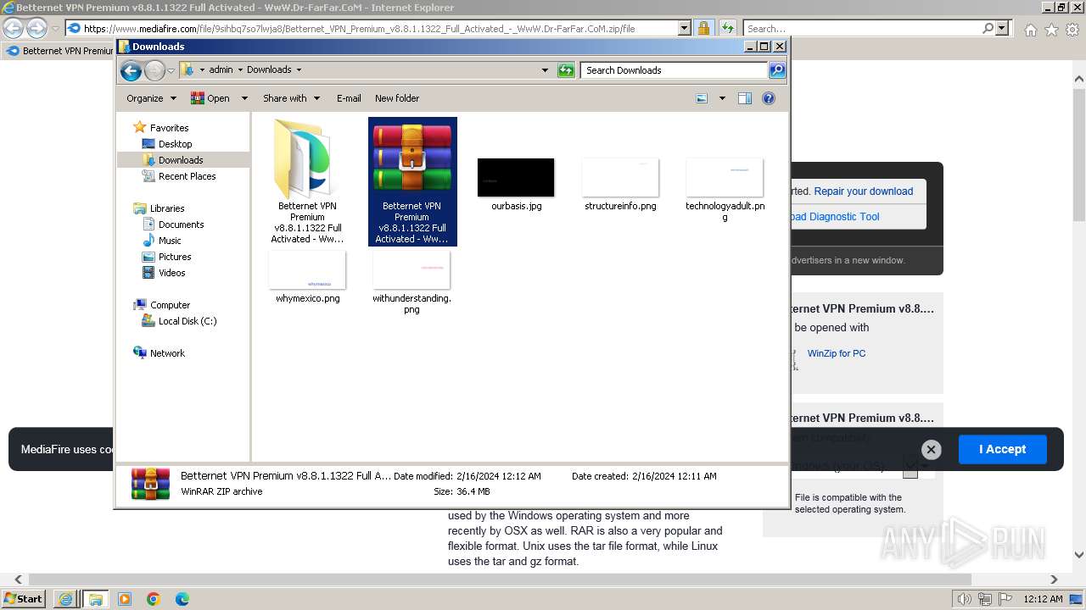The width and height of the screenshot is (1086, 610).
Task: Select the Betternet WinRAR ZIP archive file
Action: pos(411,182)
